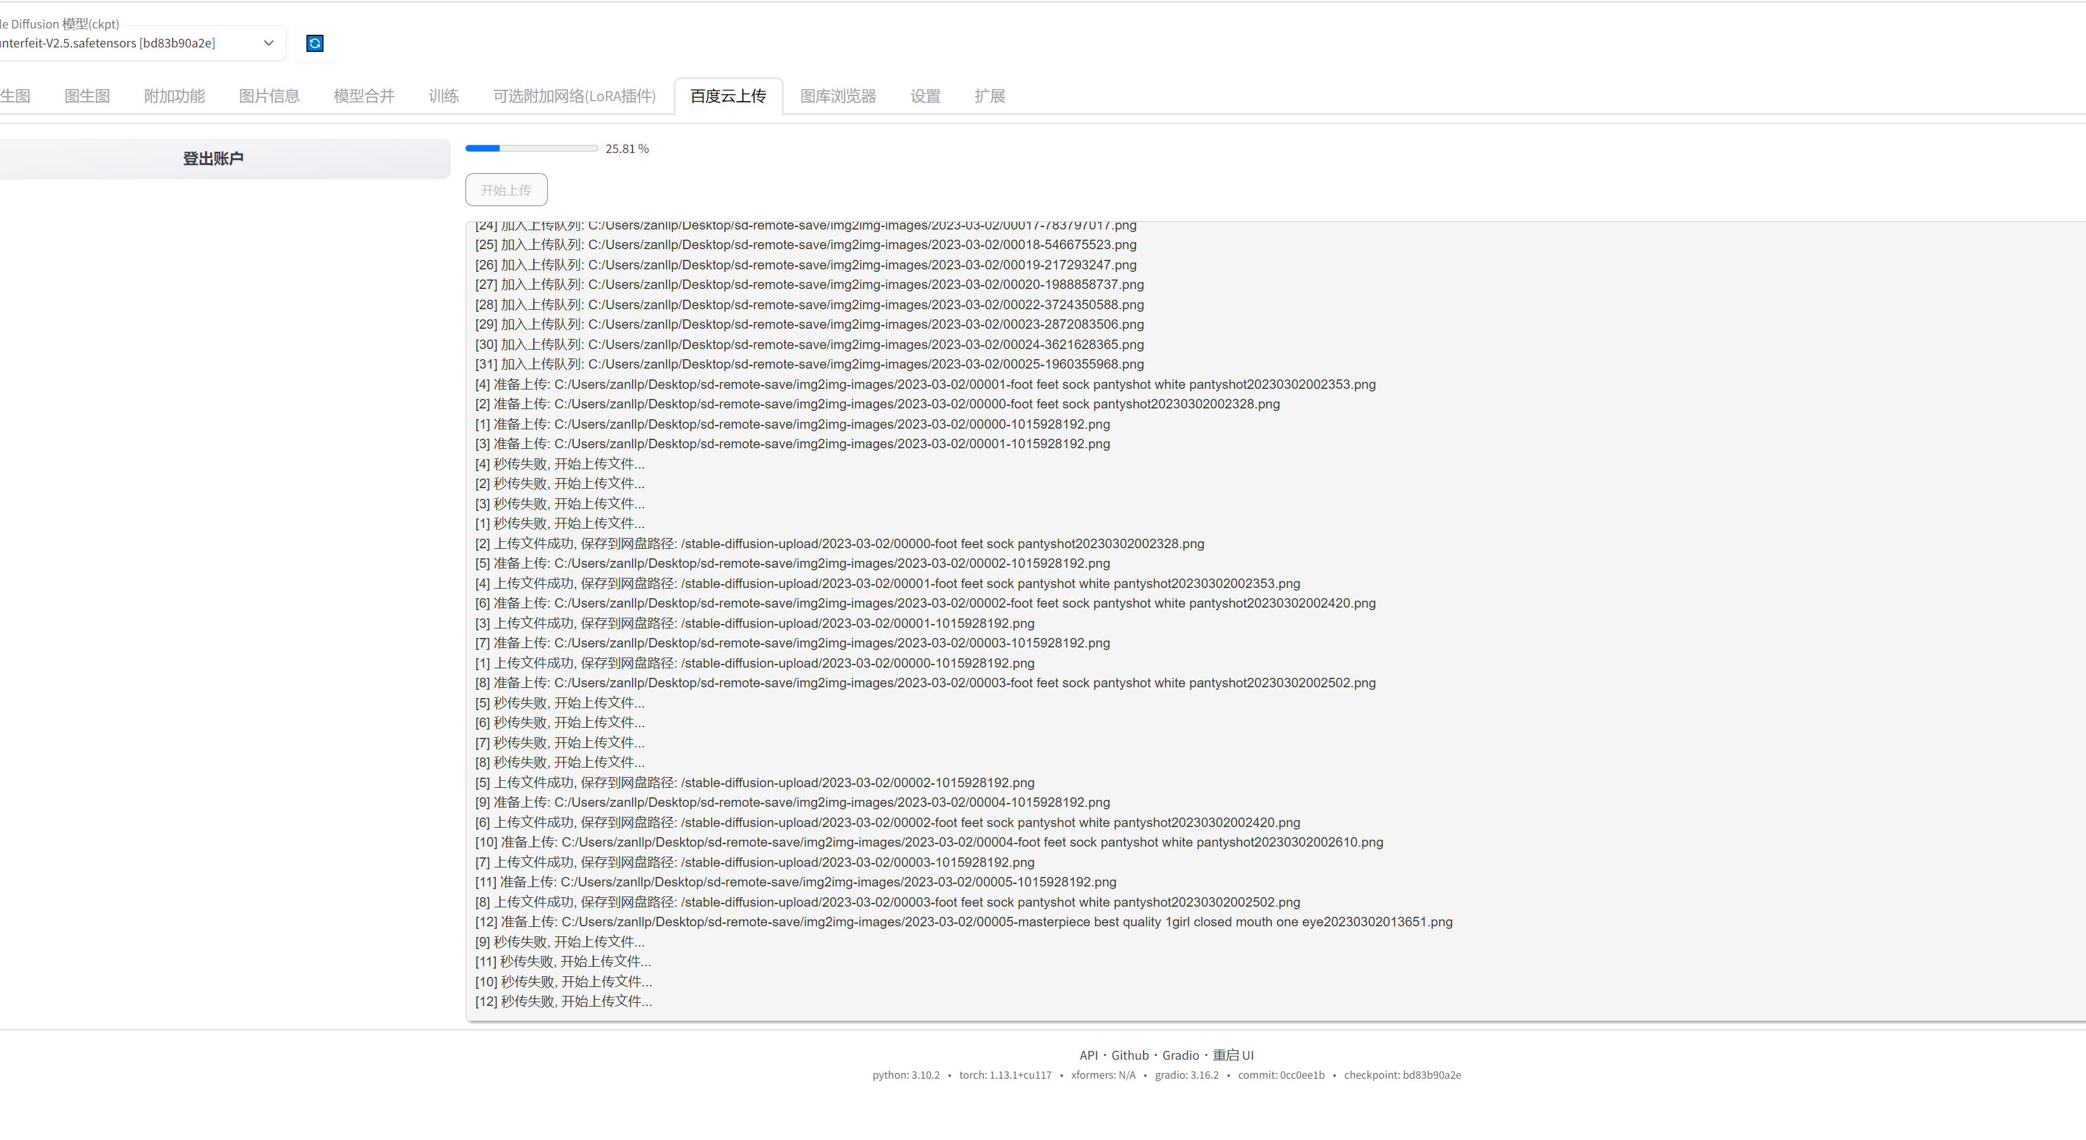The width and height of the screenshot is (2086, 1140).
Task: Follow the Gradio footer link
Action: click(x=1180, y=1055)
